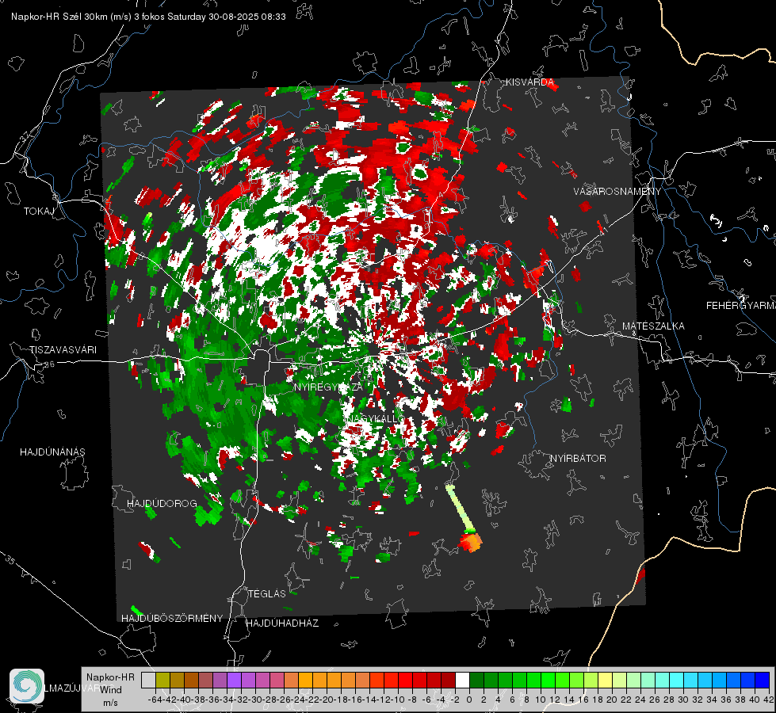Viewport: 776px width, 713px height.
Task: Click the FEHÉRGYARMAT label at right edge
Action: (x=740, y=306)
